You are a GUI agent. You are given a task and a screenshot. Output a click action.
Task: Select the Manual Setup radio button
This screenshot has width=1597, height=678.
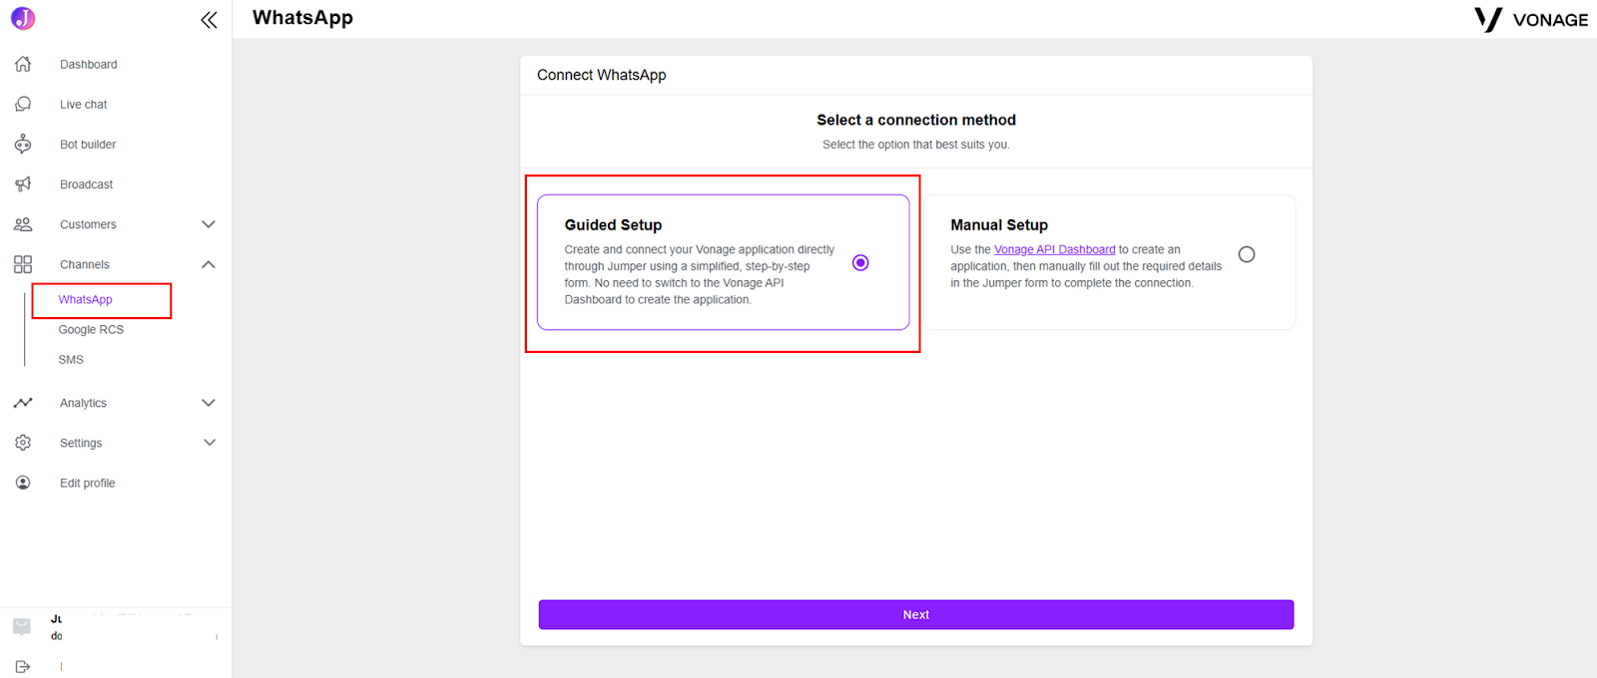click(x=1247, y=254)
